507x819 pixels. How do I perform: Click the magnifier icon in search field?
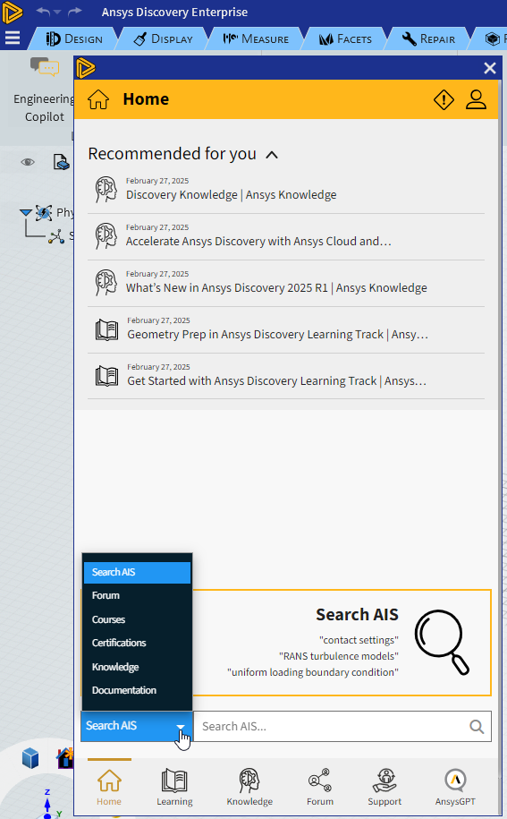tap(477, 726)
